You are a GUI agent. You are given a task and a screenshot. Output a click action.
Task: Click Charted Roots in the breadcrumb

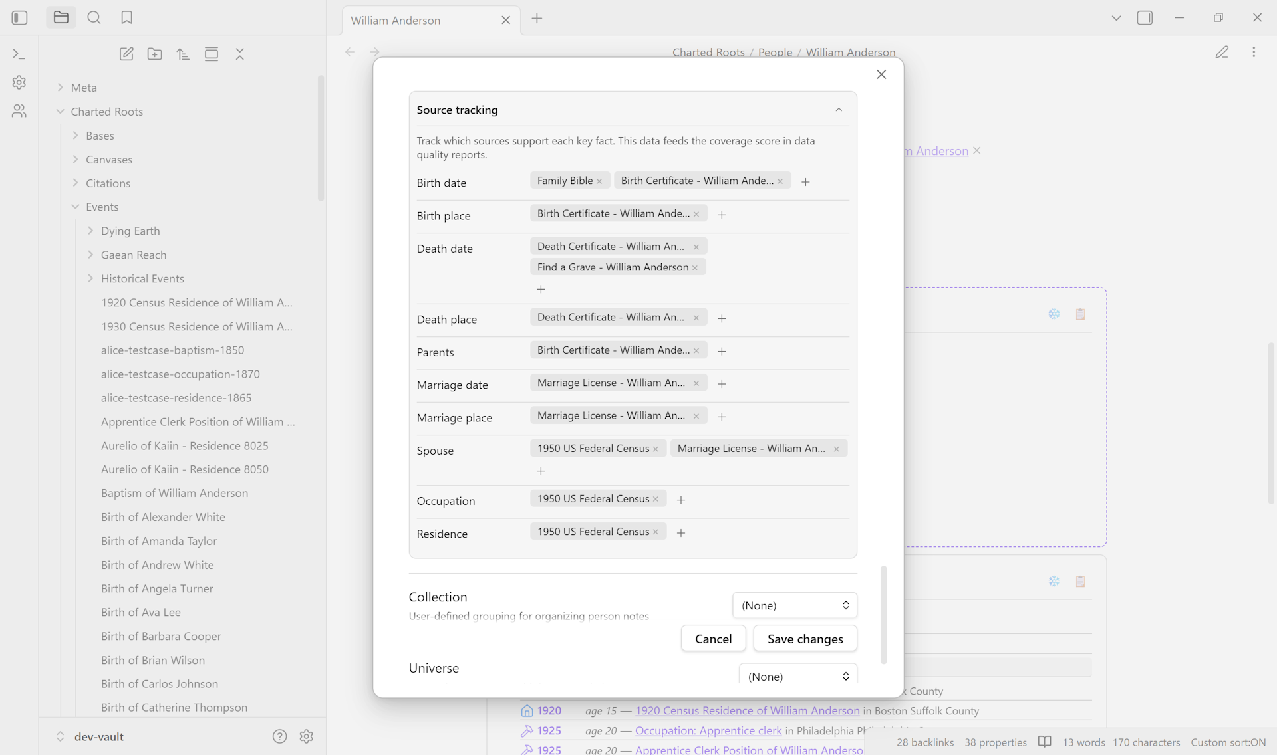708,52
